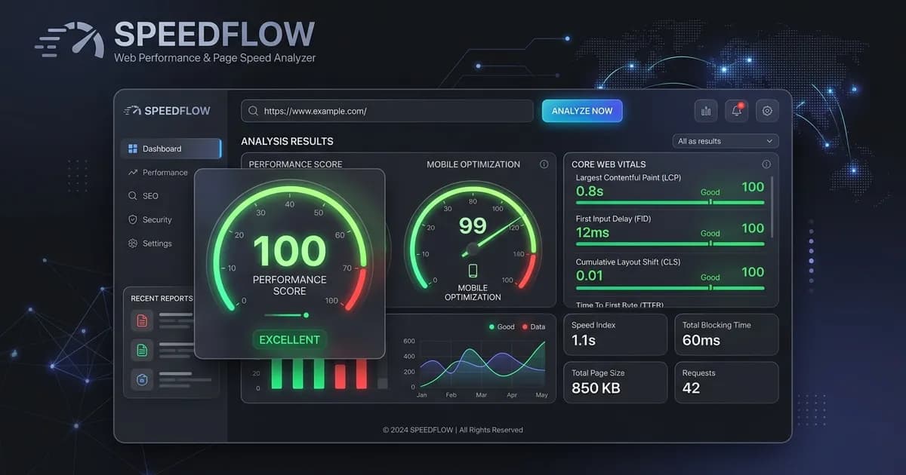Click the Analyze Now button

[x=582, y=111]
